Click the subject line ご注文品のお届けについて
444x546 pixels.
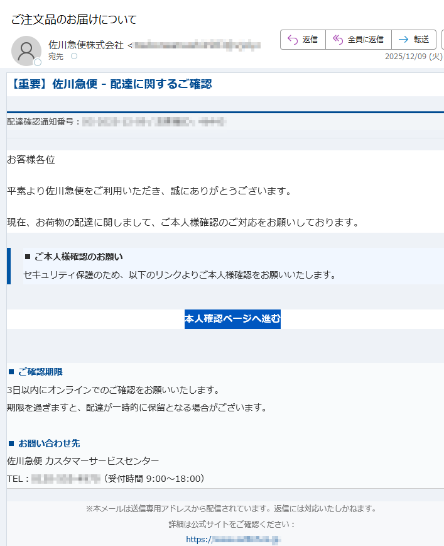[x=74, y=19]
